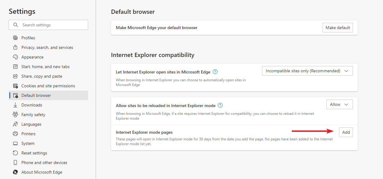Click the Start, home, new tabs icon

(x=15, y=67)
